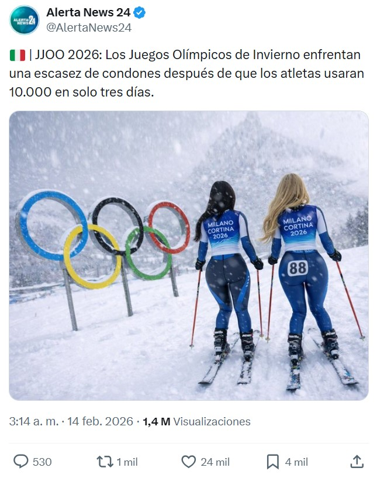377x478 pixels.
Task: Open the skiers photo attachment
Action: point(188,256)
